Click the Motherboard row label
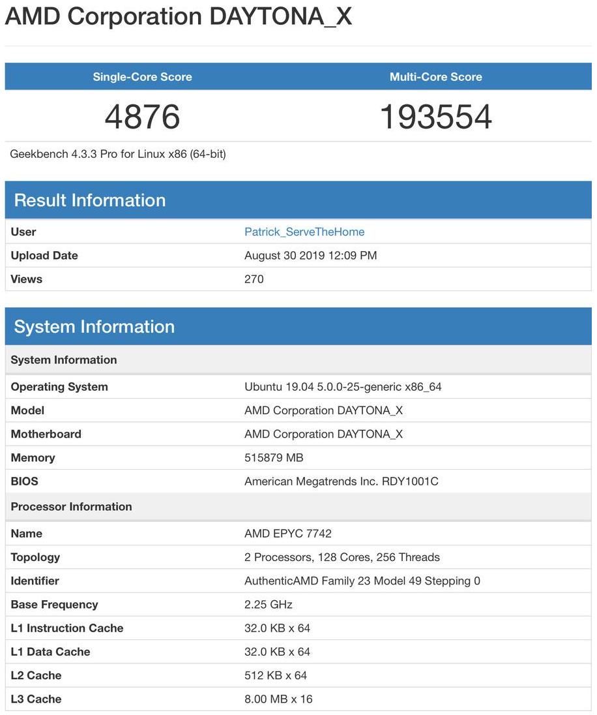This screenshot has height=715, width=597. pos(46,434)
